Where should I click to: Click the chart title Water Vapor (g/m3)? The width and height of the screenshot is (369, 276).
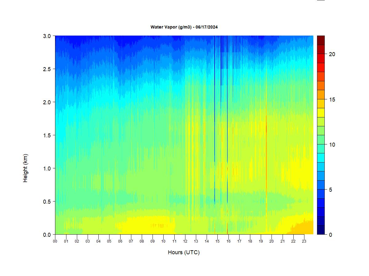pyautogui.click(x=184, y=27)
